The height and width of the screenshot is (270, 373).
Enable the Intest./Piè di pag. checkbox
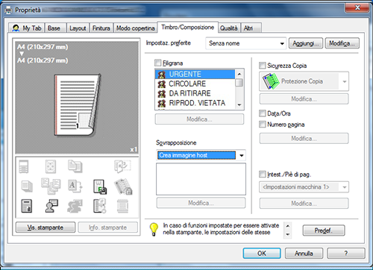(x=262, y=175)
